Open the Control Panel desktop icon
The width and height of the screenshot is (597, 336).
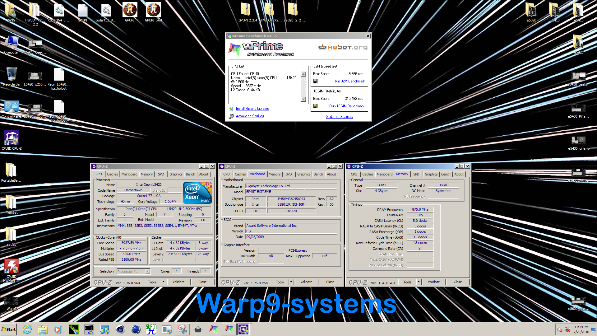tap(12, 106)
